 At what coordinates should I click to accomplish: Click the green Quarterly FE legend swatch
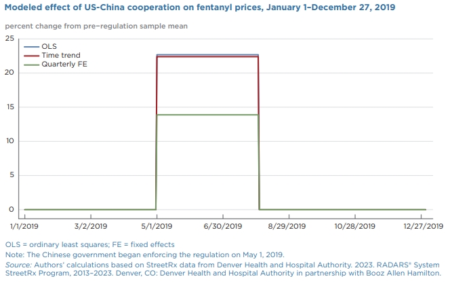(31, 64)
